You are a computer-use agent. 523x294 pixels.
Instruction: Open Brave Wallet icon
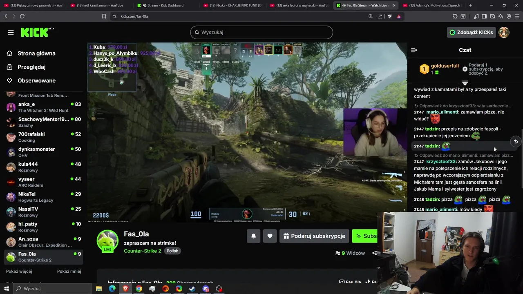[x=492, y=16]
